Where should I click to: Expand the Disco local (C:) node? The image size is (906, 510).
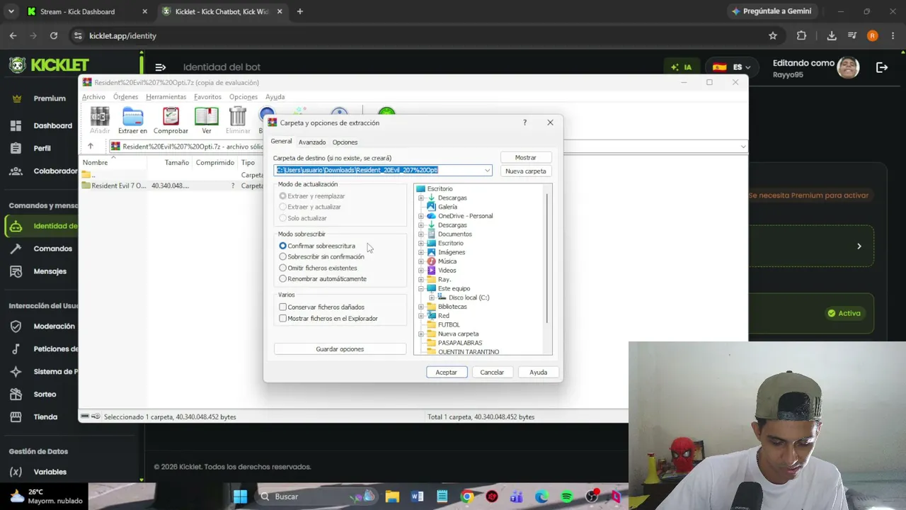pyautogui.click(x=432, y=297)
